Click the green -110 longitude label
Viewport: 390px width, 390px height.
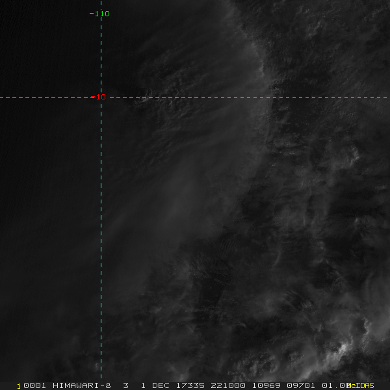[99, 14]
